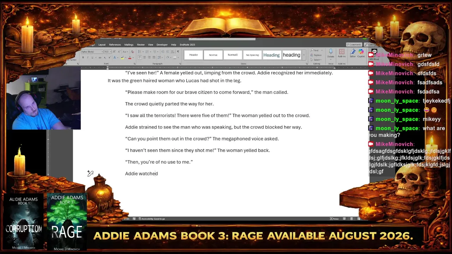The height and width of the screenshot is (254, 452).
Task: Select Justify paragraph alignment
Action: pyautogui.click(x=154, y=58)
